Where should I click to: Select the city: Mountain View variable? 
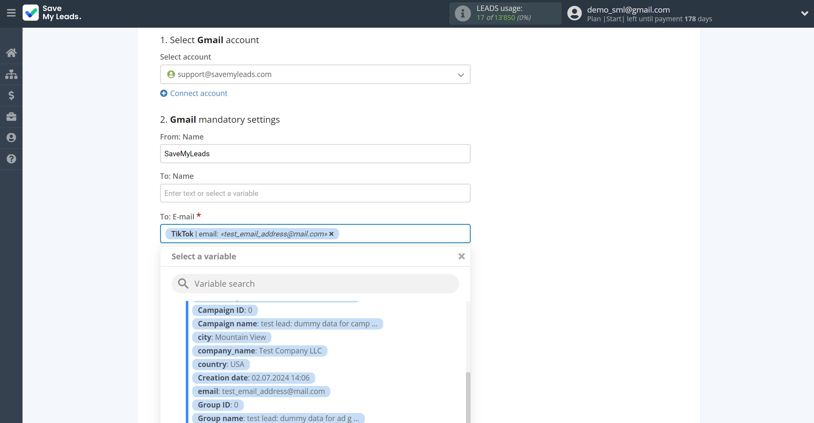point(232,337)
